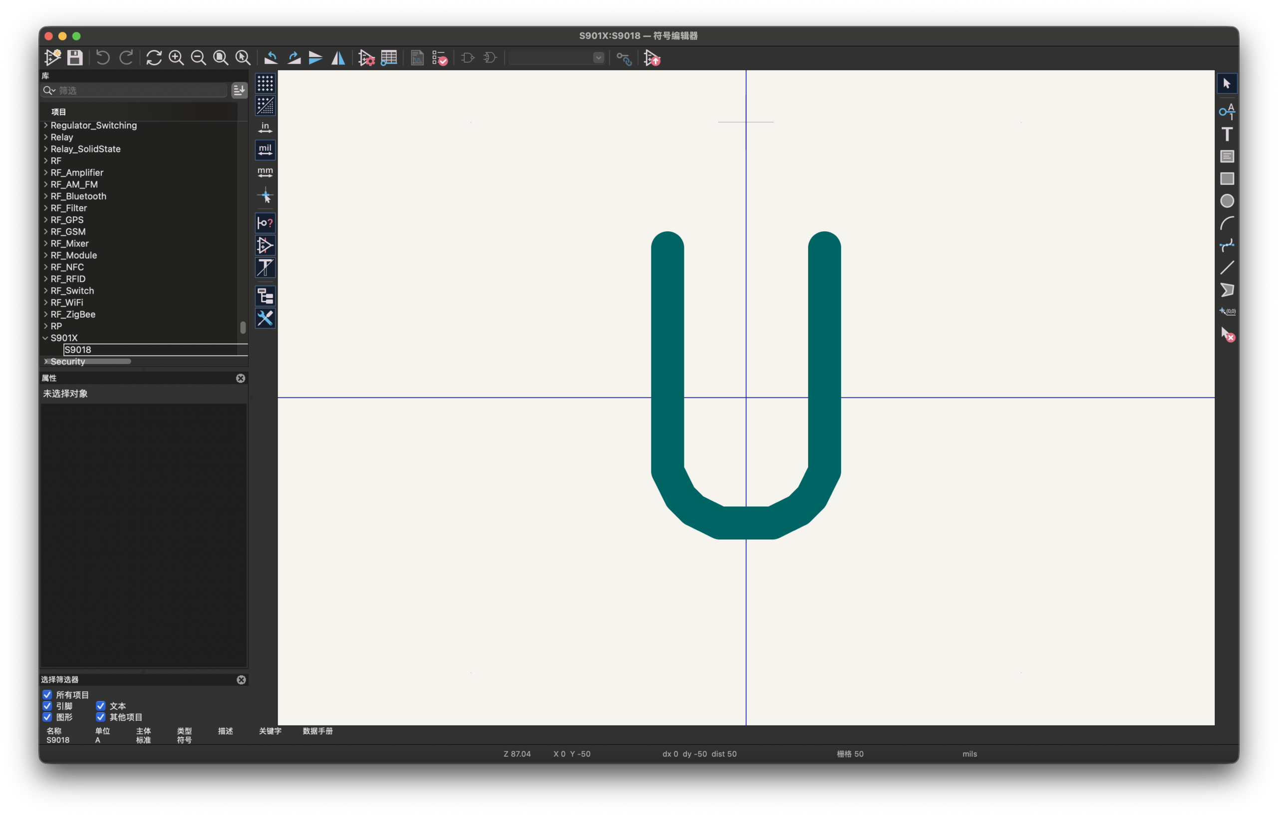The image size is (1278, 815).
Task: Uncheck the 文本 selection filter
Action: (100, 706)
